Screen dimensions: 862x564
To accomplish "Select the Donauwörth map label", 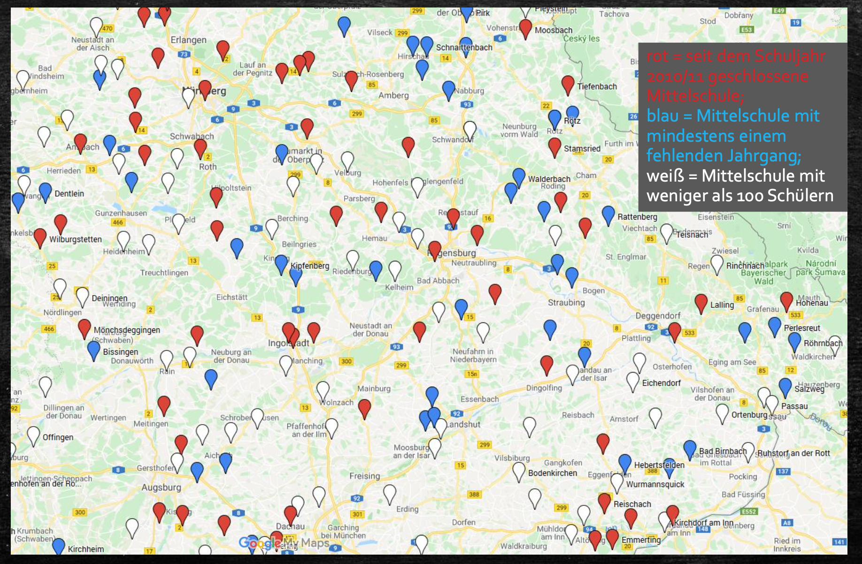I will pos(132,361).
